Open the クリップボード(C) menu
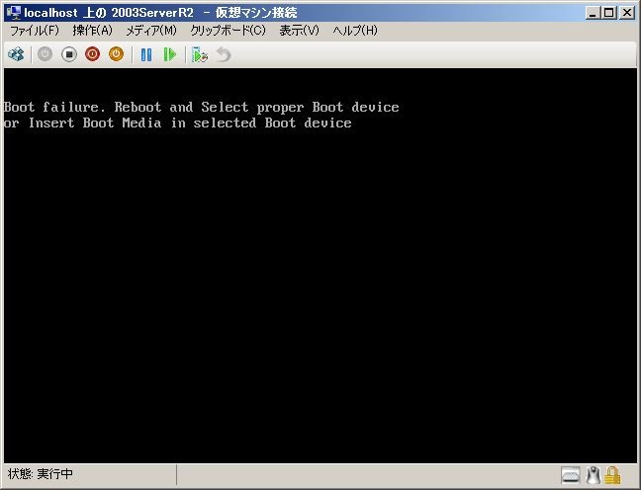 coord(229,31)
